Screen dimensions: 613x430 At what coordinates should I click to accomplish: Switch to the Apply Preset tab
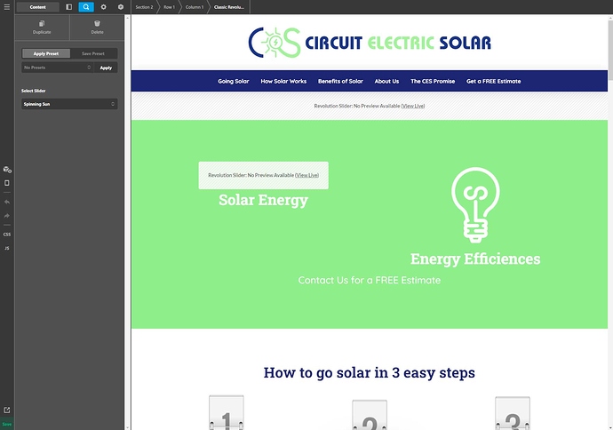tap(46, 53)
